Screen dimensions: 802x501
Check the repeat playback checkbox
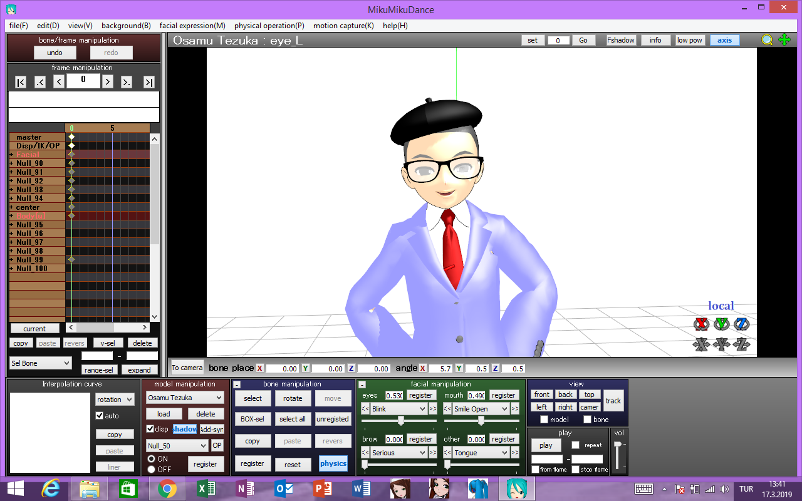(x=575, y=445)
